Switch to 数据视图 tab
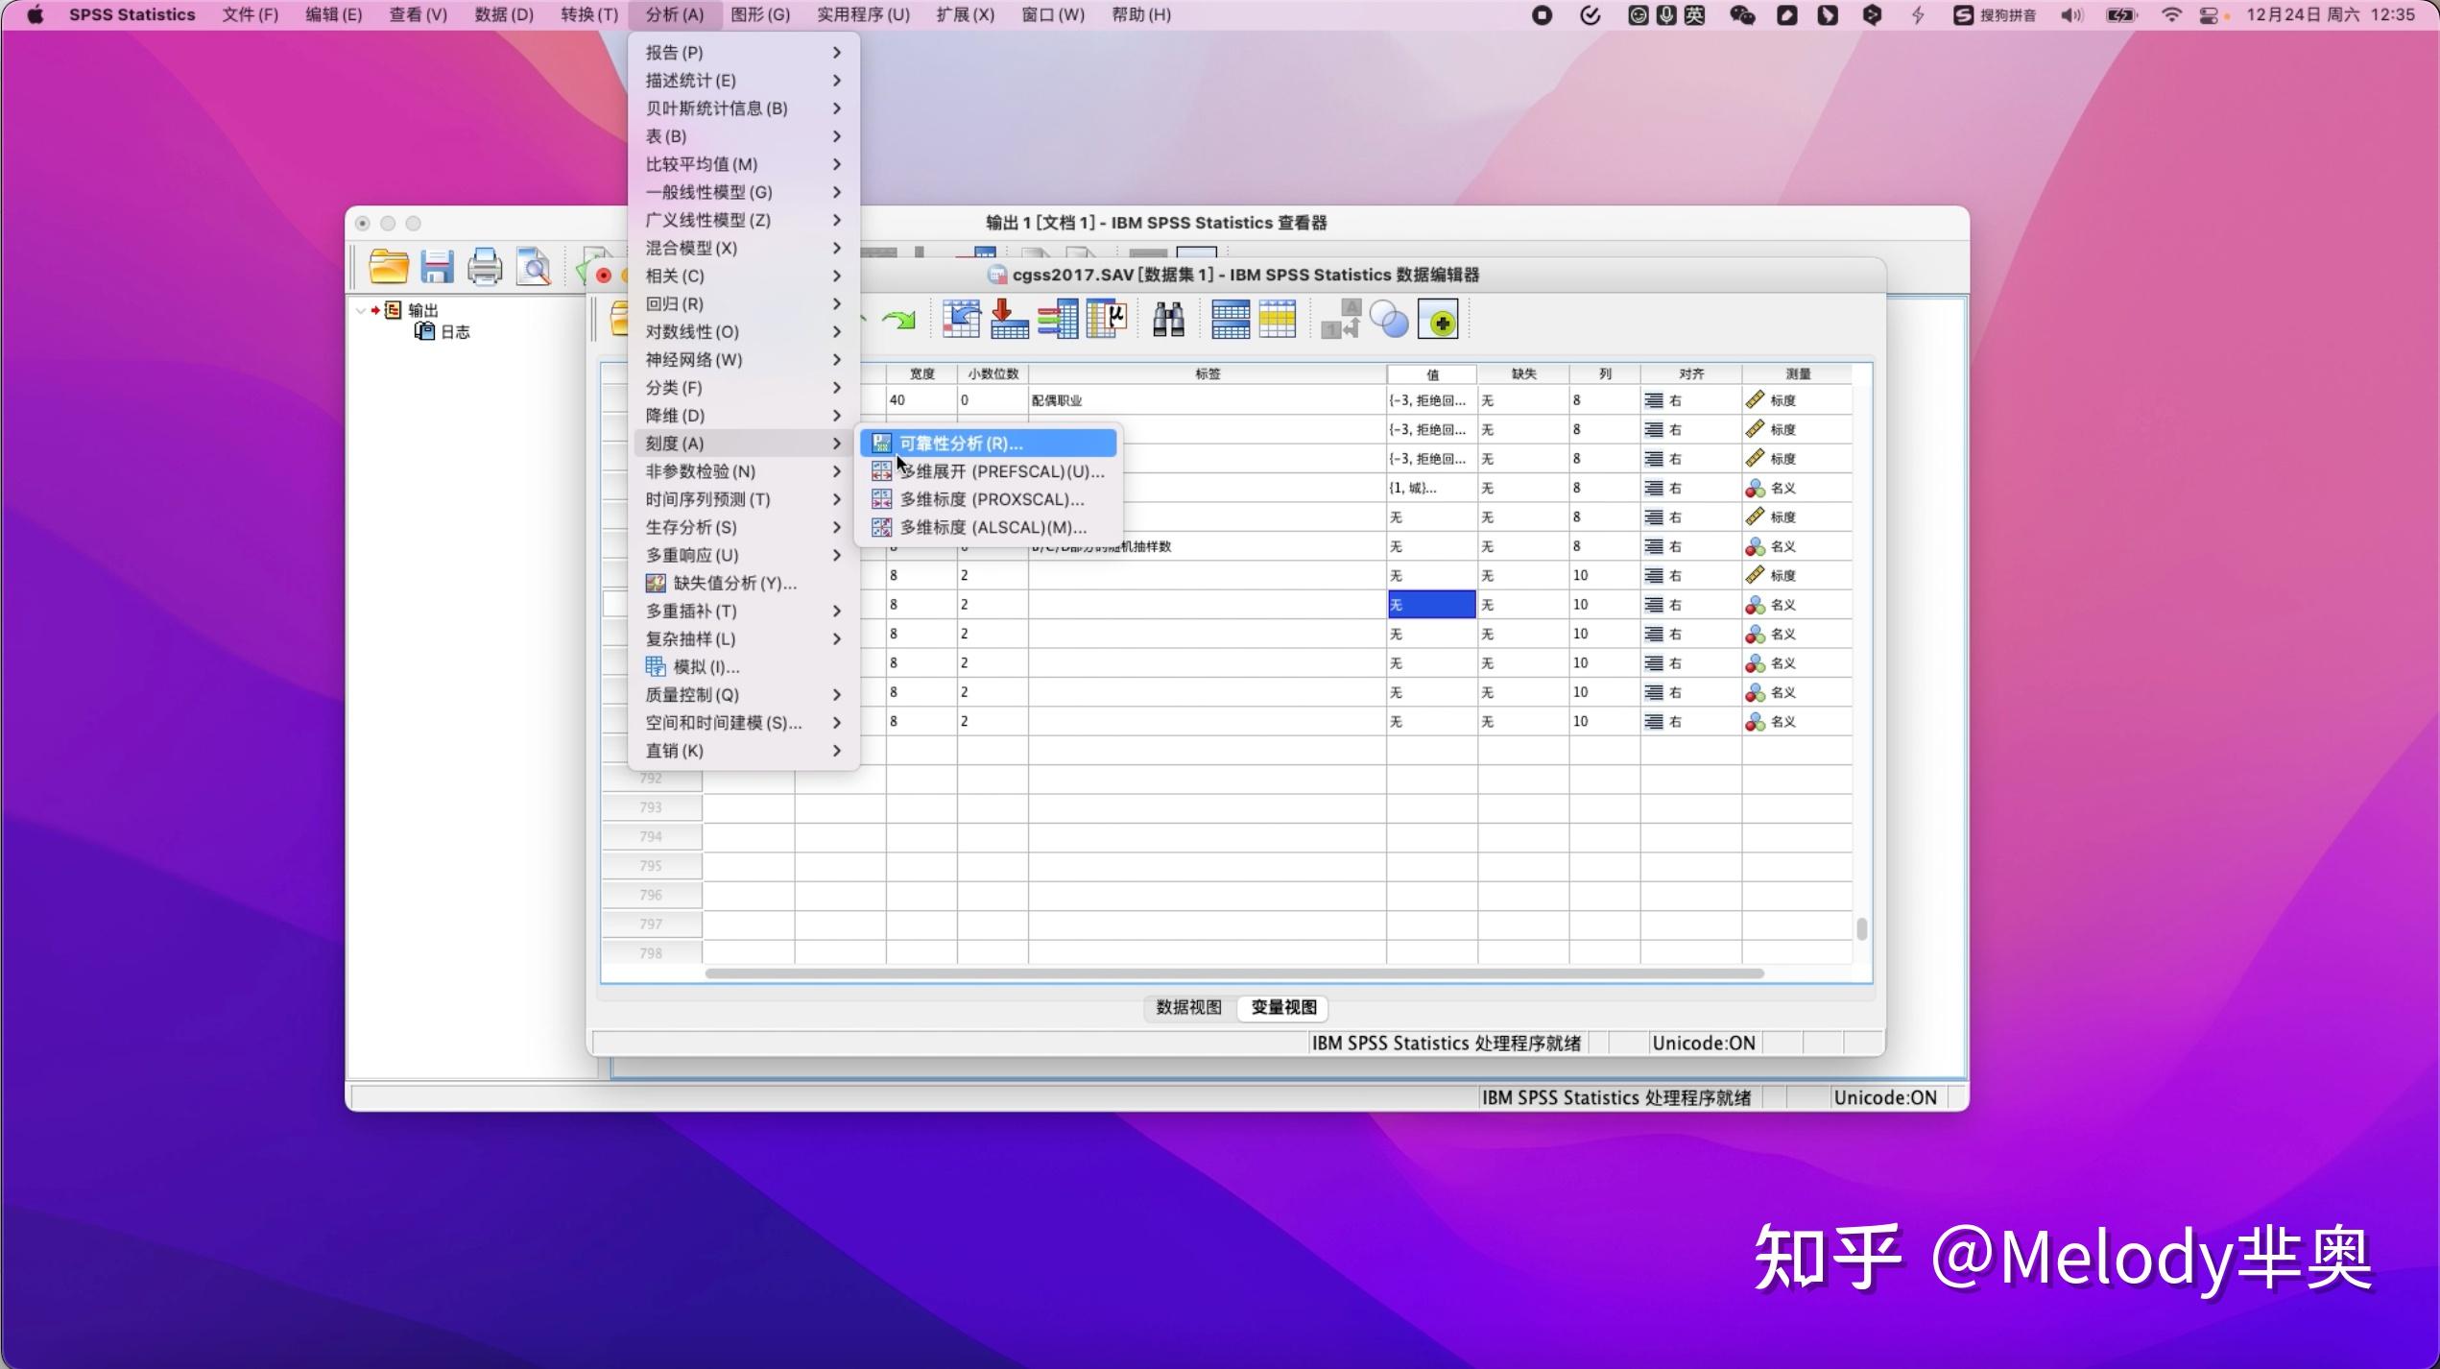 coord(1189,1007)
